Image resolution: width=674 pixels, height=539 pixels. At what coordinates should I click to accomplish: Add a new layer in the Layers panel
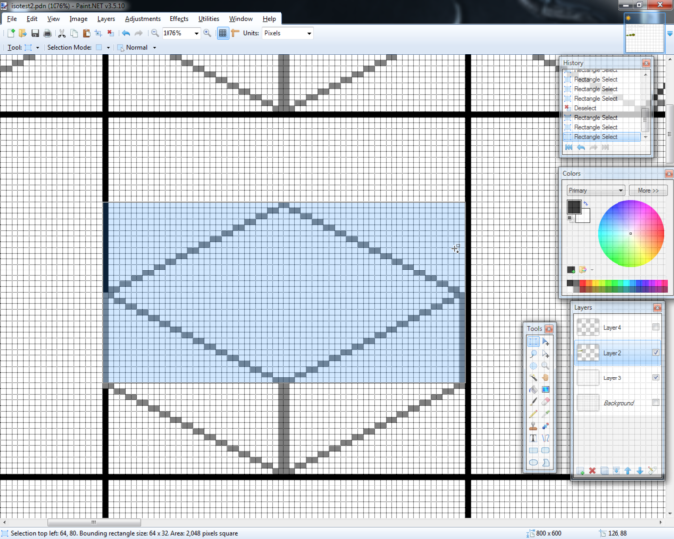click(580, 471)
